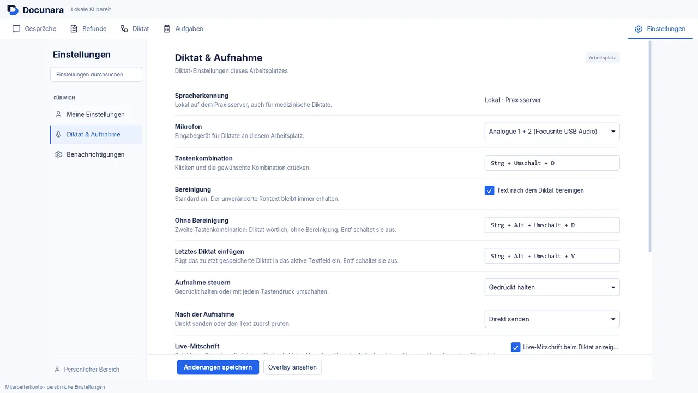Click the microphone icon beside Diktat & Aufnahme

tap(58, 134)
